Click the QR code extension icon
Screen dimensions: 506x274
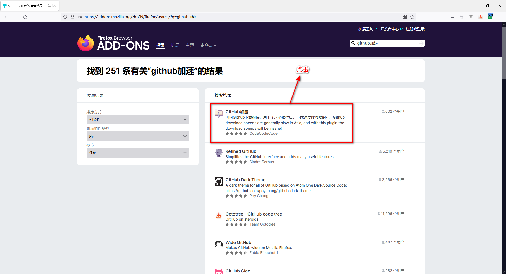[405, 17]
